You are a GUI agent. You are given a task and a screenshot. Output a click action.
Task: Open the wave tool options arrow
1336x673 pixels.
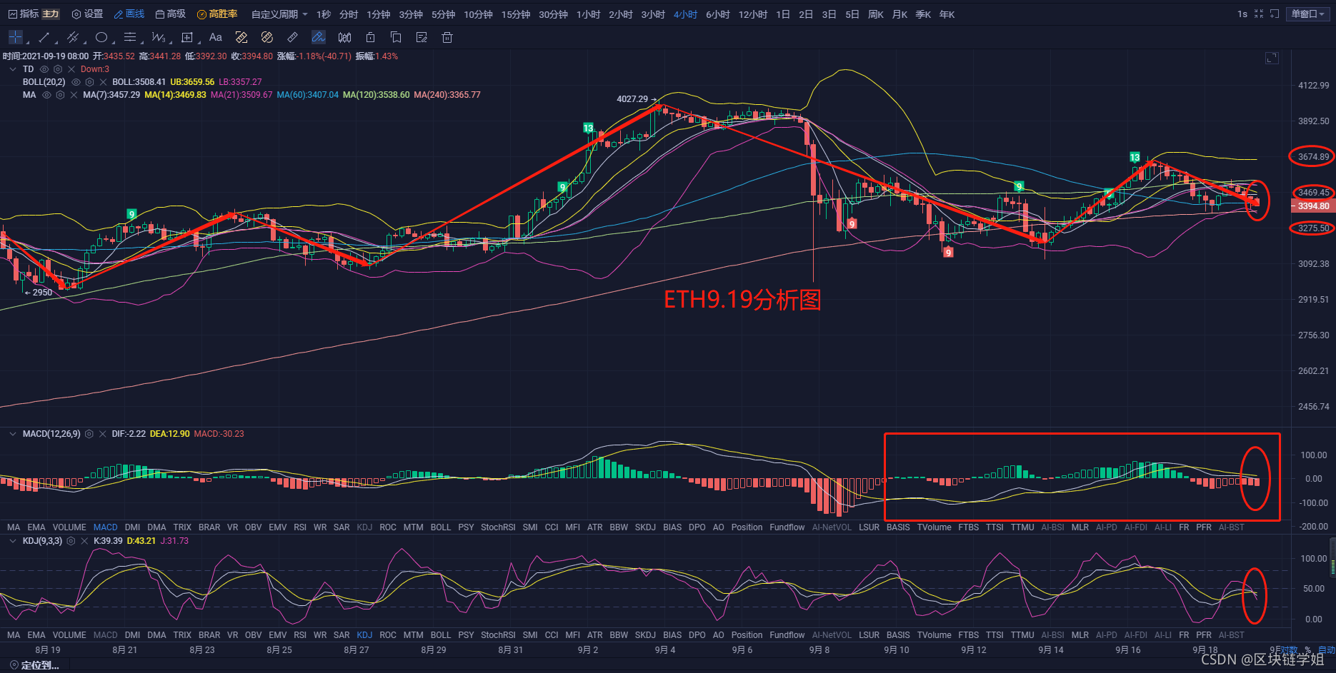coord(171,42)
